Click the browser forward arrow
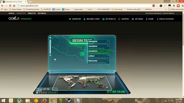Viewport: 184px width, 103px height. tap(6, 6)
